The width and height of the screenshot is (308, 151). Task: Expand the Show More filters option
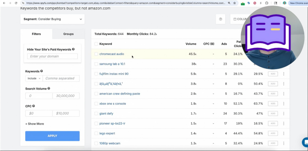[x=35, y=124]
